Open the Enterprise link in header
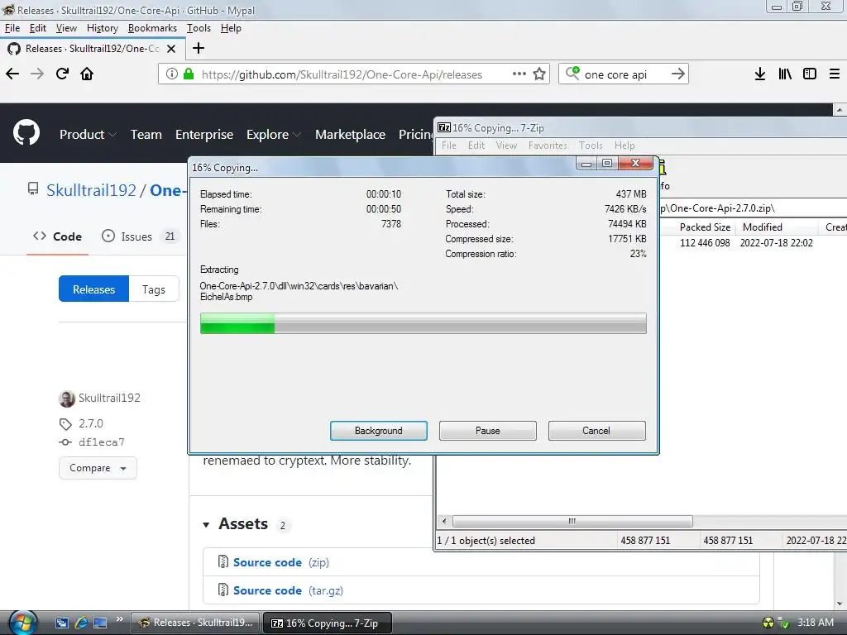847x635 pixels. [204, 135]
